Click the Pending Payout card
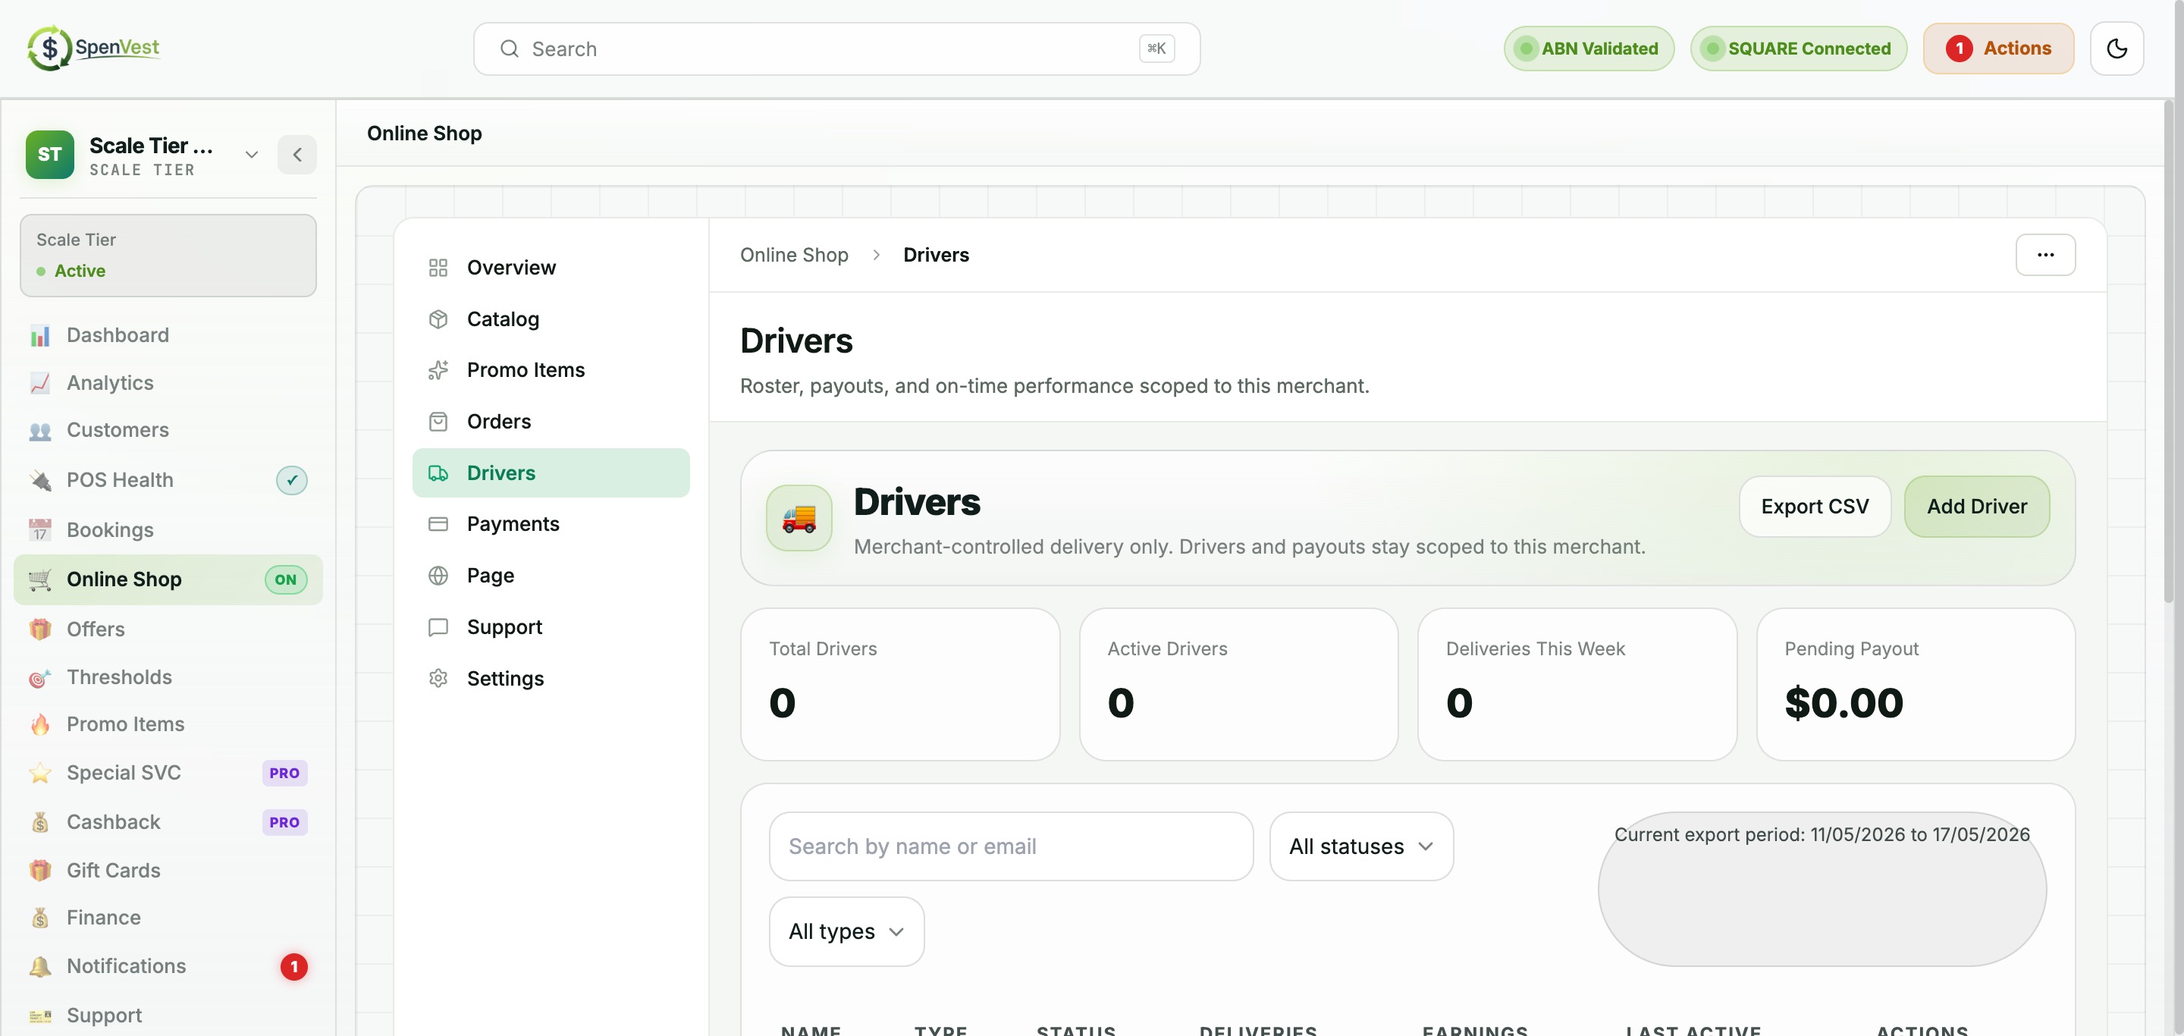This screenshot has width=2184, height=1036. [x=1916, y=684]
